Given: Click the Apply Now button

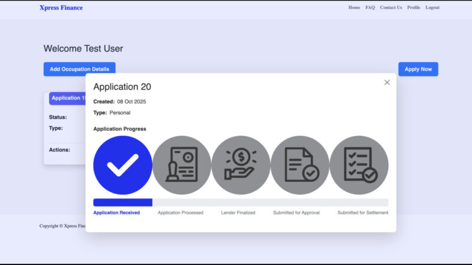Looking at the screenshot, I should coord(418,69).
